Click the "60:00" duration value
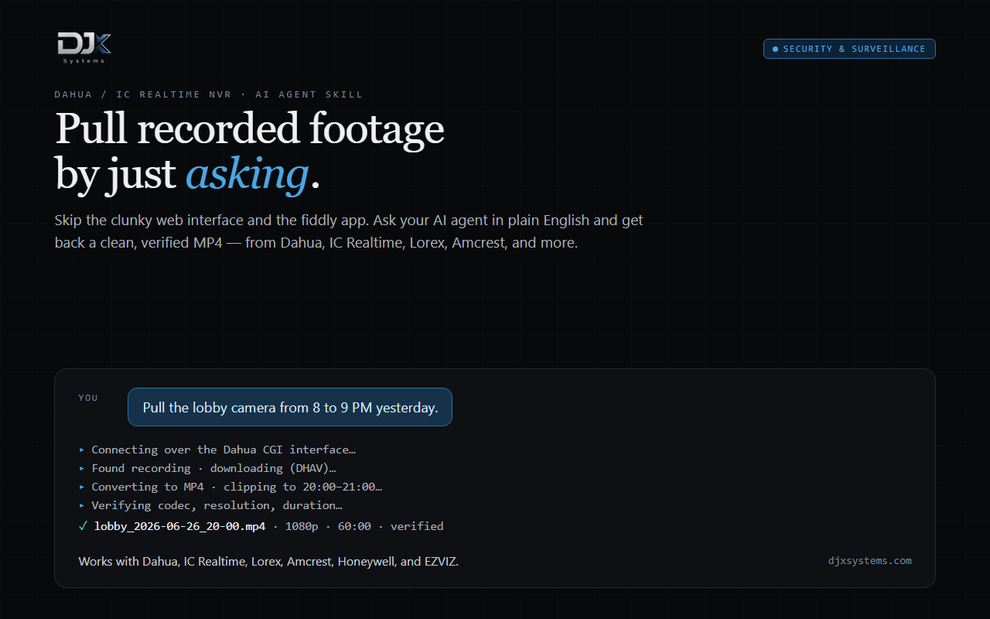The height and width of the screenshot is (619, 990). (x=355, y=526)
